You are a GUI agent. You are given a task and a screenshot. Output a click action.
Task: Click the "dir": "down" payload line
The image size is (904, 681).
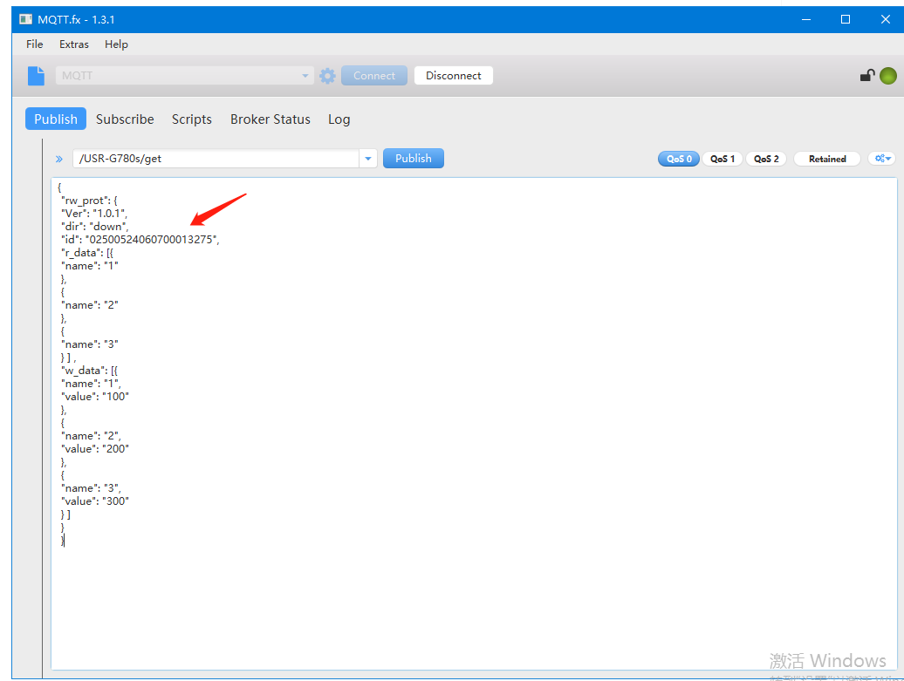point(94,227)
